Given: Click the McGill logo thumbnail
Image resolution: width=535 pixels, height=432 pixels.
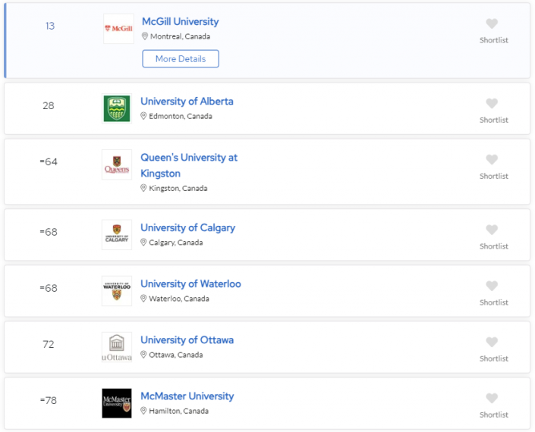Looking at the screenshot, I should 118,29.
